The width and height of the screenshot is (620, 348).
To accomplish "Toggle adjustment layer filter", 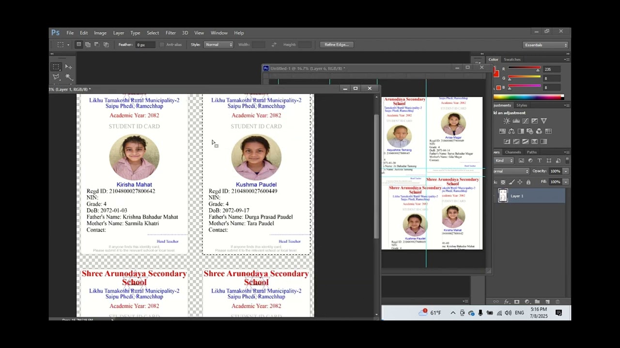I will (530, 160).
